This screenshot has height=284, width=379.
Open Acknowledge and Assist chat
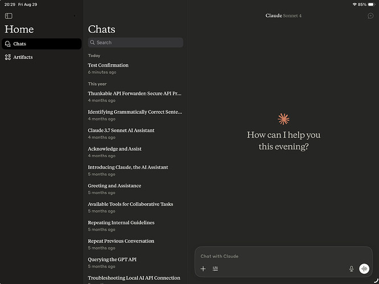135,152
